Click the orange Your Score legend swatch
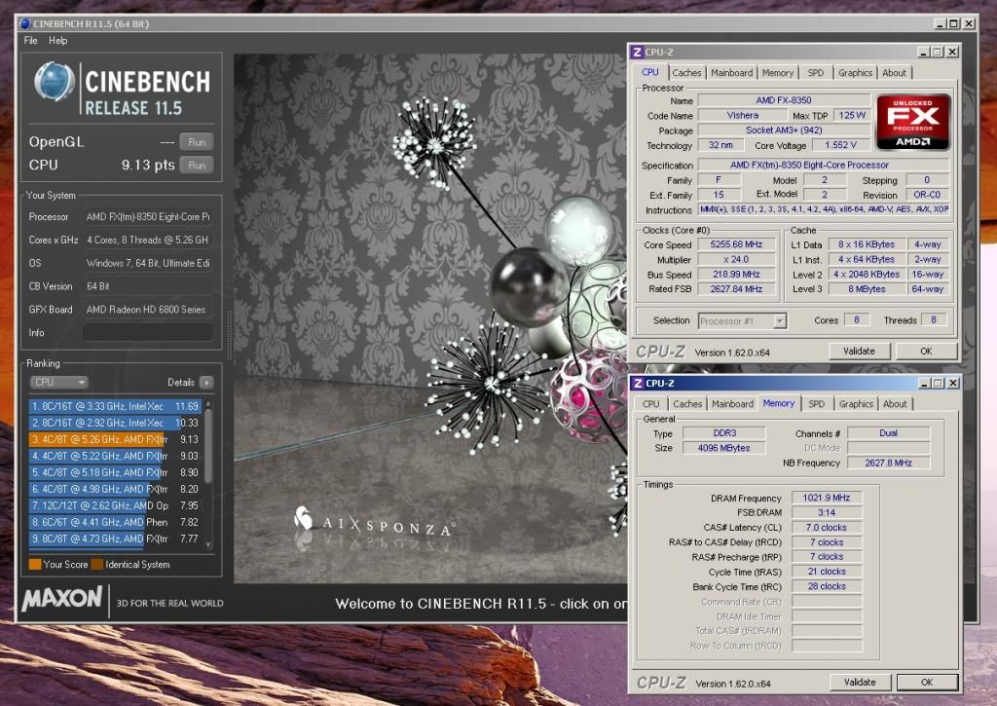Screen dimensions: 997x706 (x=35, y=564)
